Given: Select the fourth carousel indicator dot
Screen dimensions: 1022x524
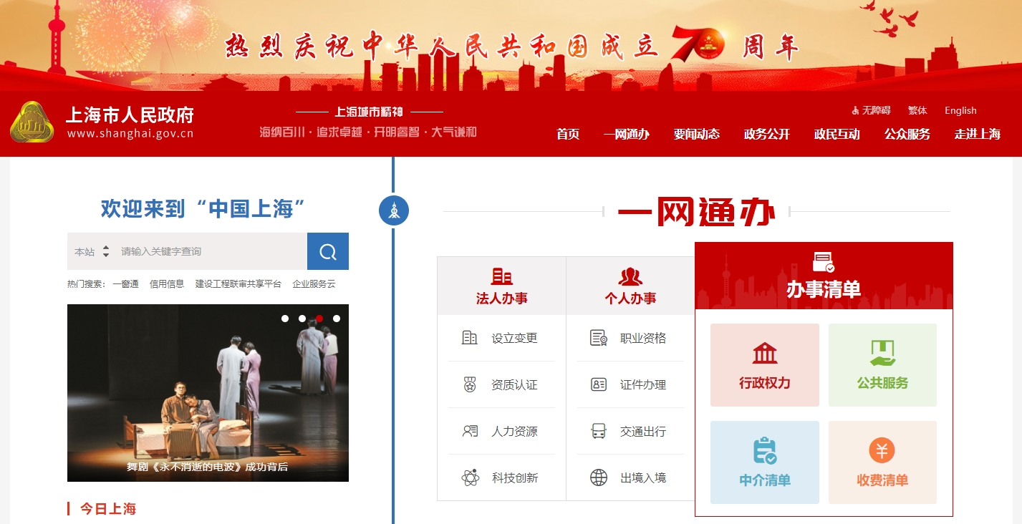Looking at the screenshot, I should click(337, 319).
